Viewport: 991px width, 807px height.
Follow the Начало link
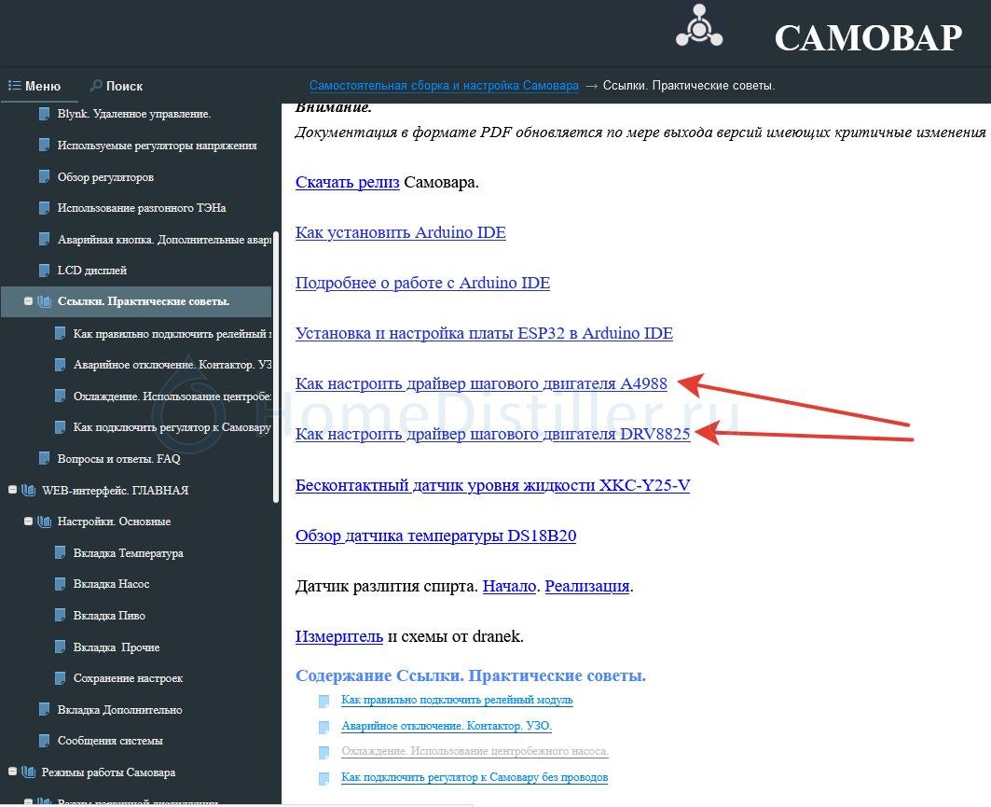click(509, 586)
